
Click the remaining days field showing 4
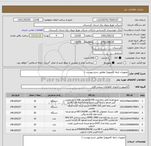coord(56,36)
